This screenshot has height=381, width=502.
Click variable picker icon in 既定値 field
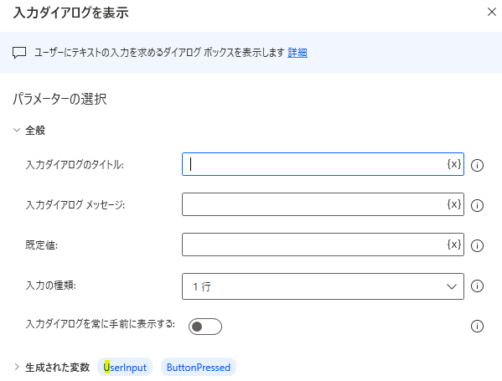click(x=454, y=245)
